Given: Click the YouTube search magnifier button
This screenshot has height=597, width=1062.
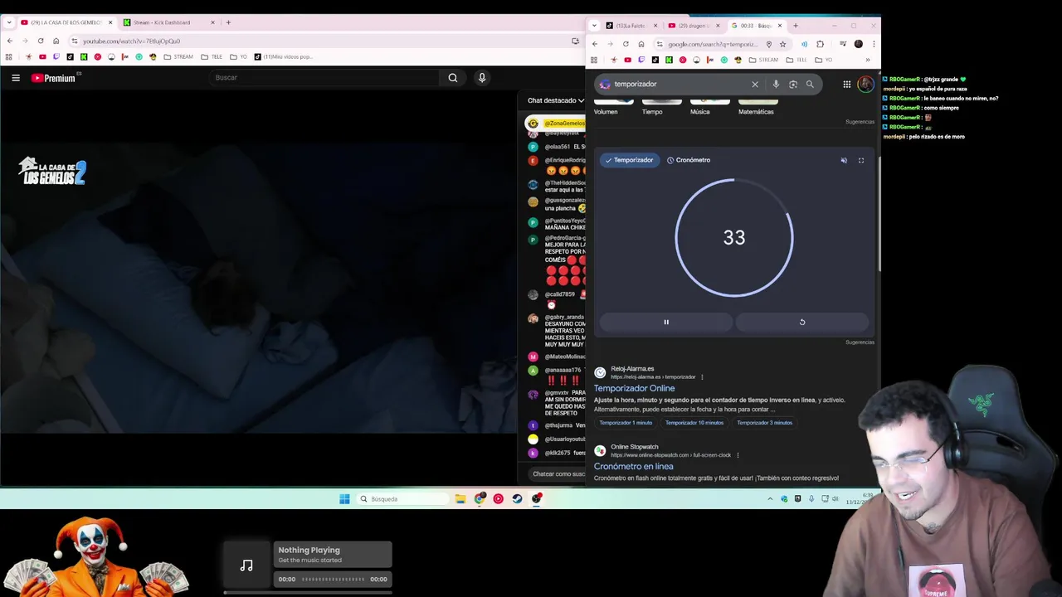Looking at the screenshot, I should pos(452,78).
